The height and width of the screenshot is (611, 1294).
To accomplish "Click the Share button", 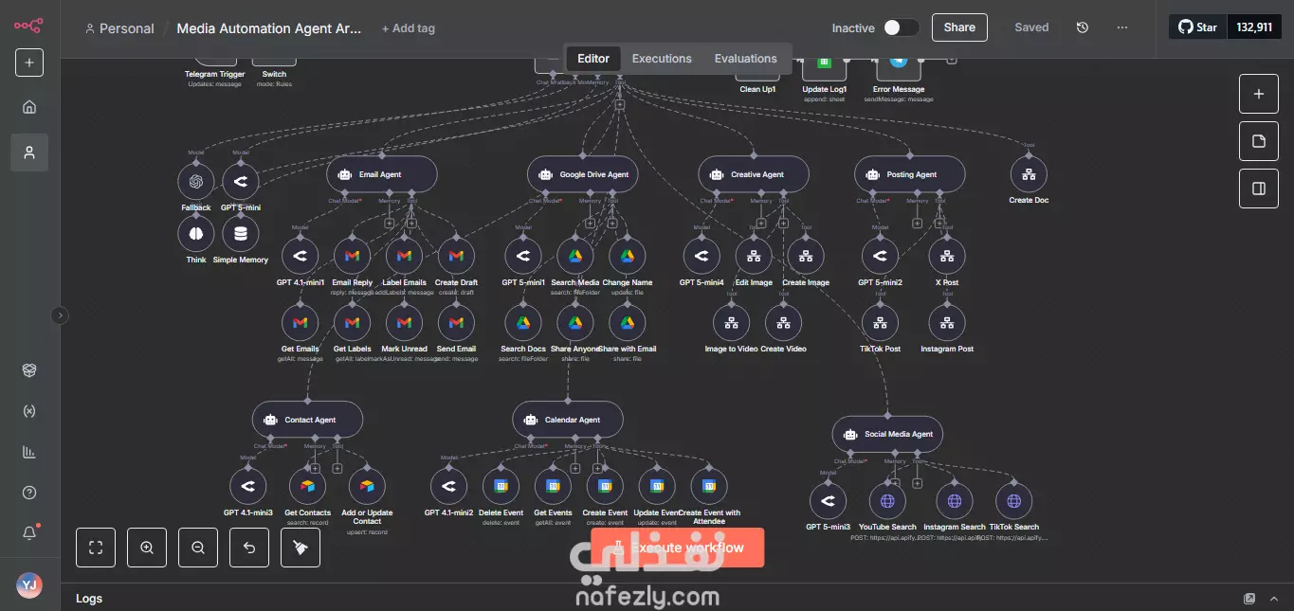I will click(x=959, y=27).
